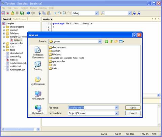Select My Documents in places bar
This screenshot has height=137, width=162.
click(x=38, y=81)
